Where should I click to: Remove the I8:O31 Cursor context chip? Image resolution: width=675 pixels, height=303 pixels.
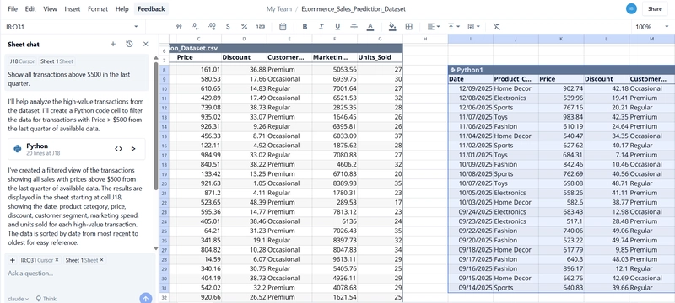[57, 260]
